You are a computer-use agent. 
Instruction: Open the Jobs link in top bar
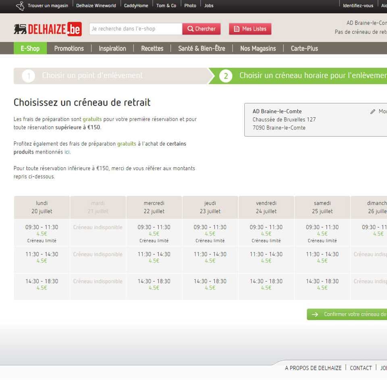click(208, 6)
